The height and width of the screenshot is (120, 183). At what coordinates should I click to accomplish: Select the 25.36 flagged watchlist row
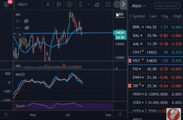point(156,86)
